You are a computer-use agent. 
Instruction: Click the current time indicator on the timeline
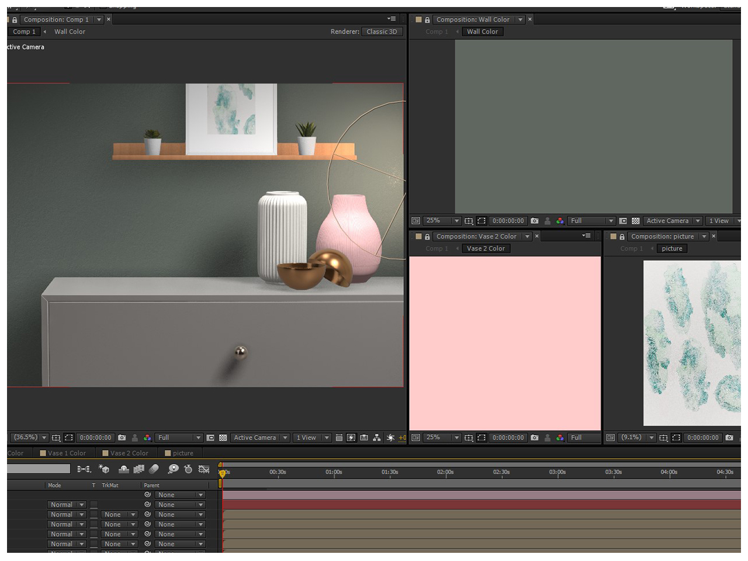(222, 473)
